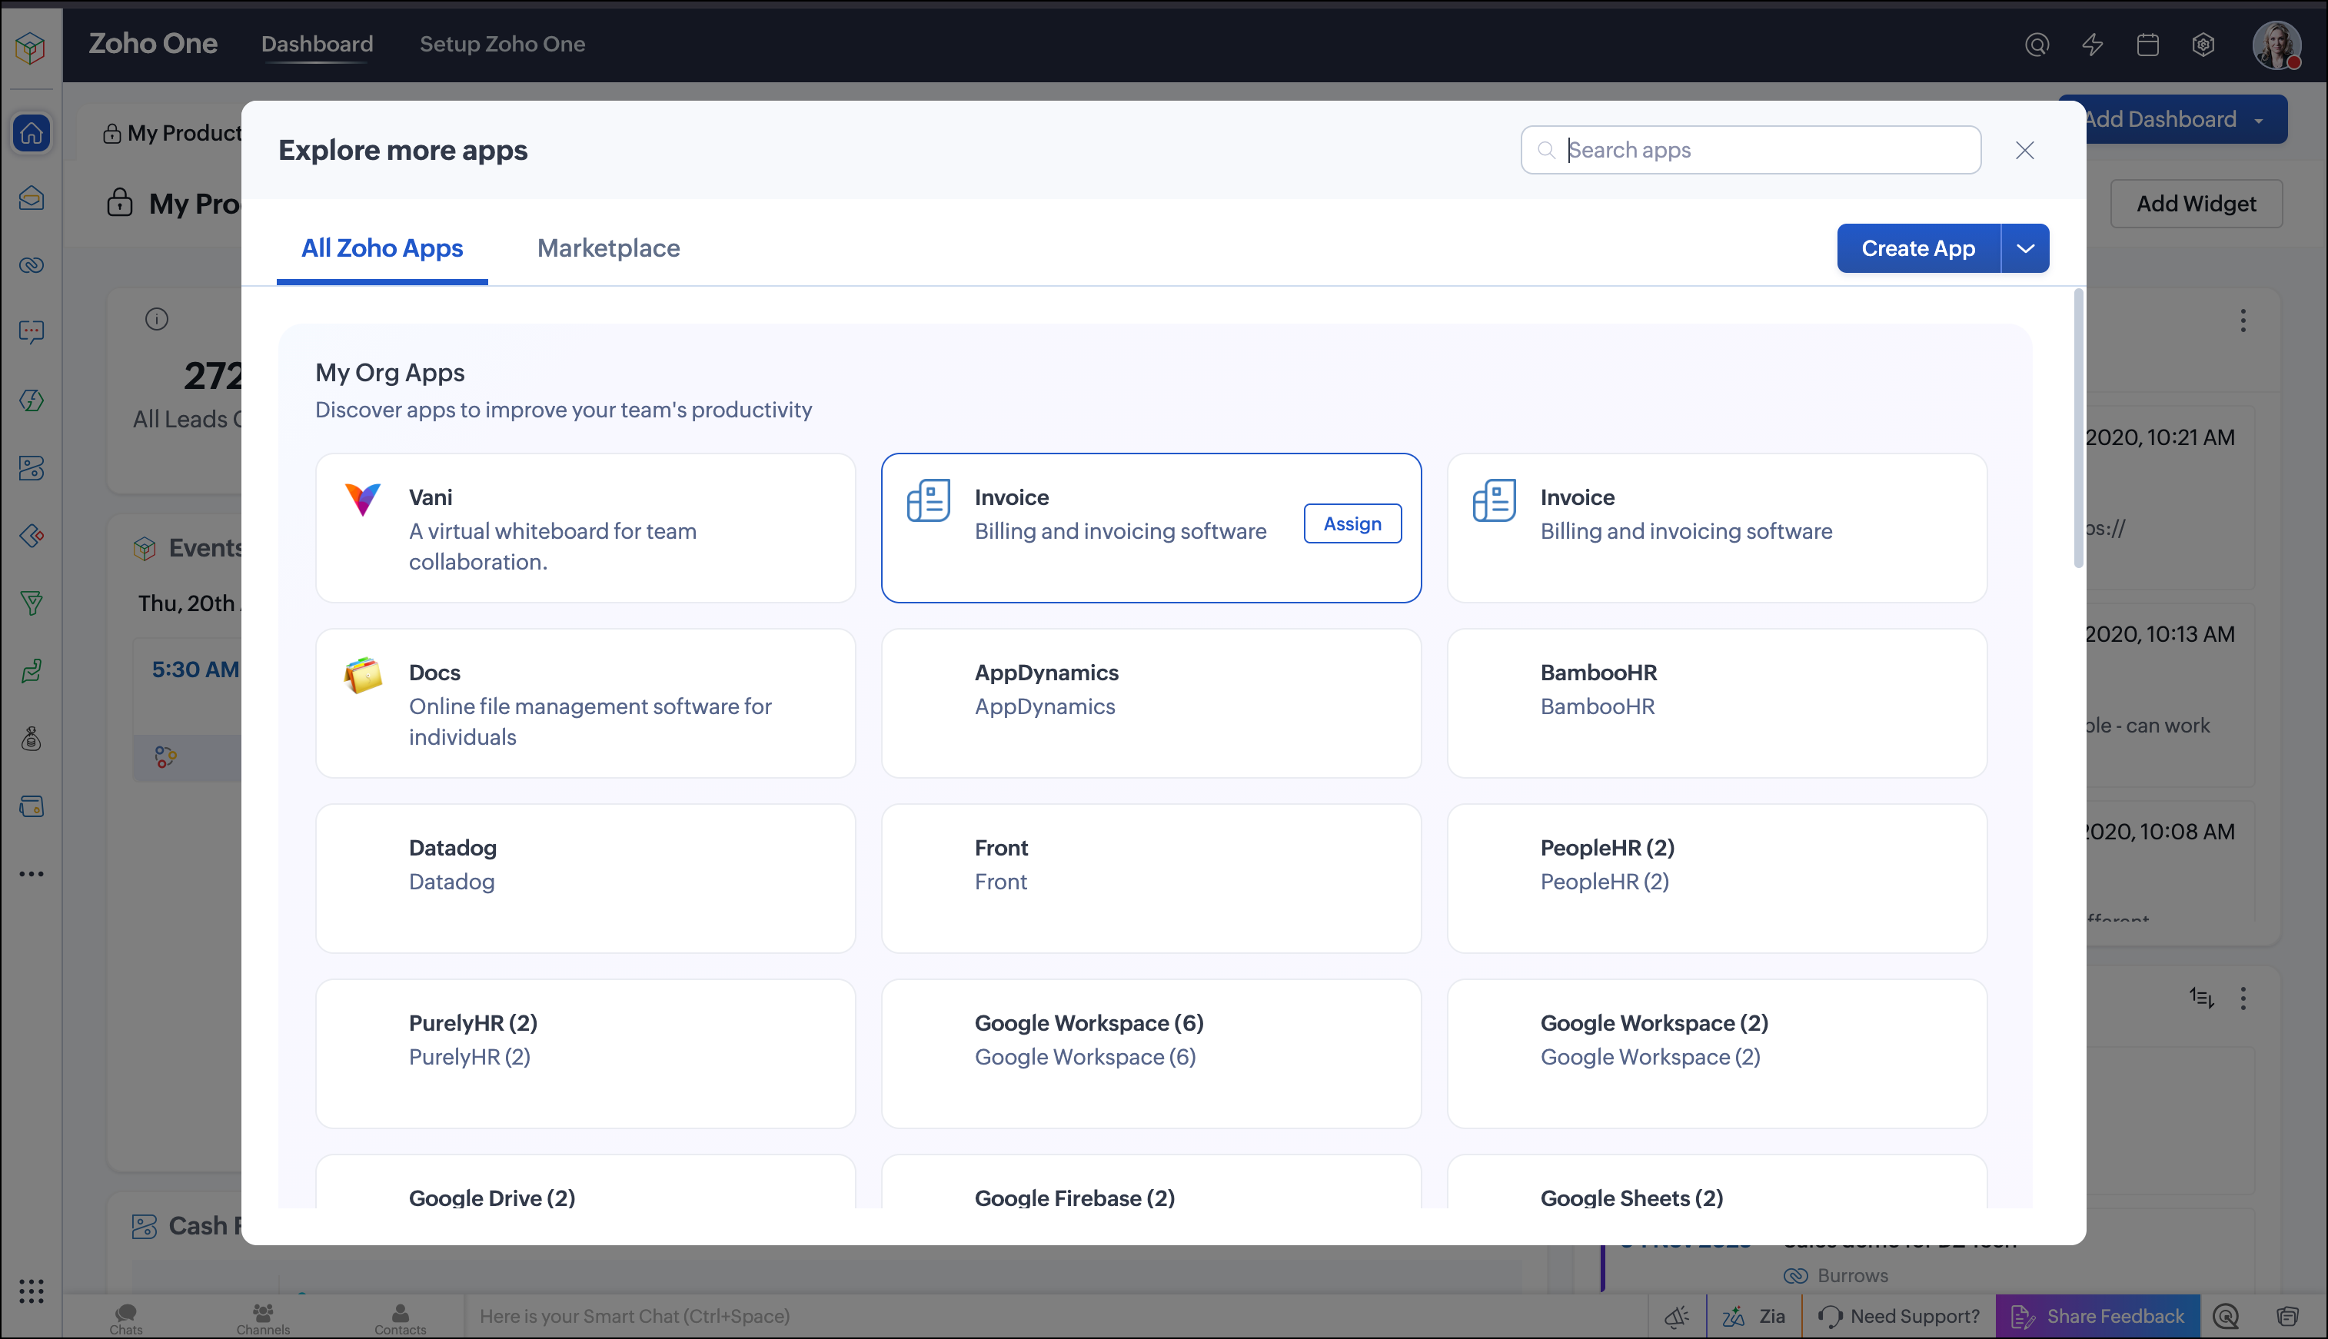Click the search icon in the top bar
This screenshot has width=2328, height=1339.
pos(2037,45)
